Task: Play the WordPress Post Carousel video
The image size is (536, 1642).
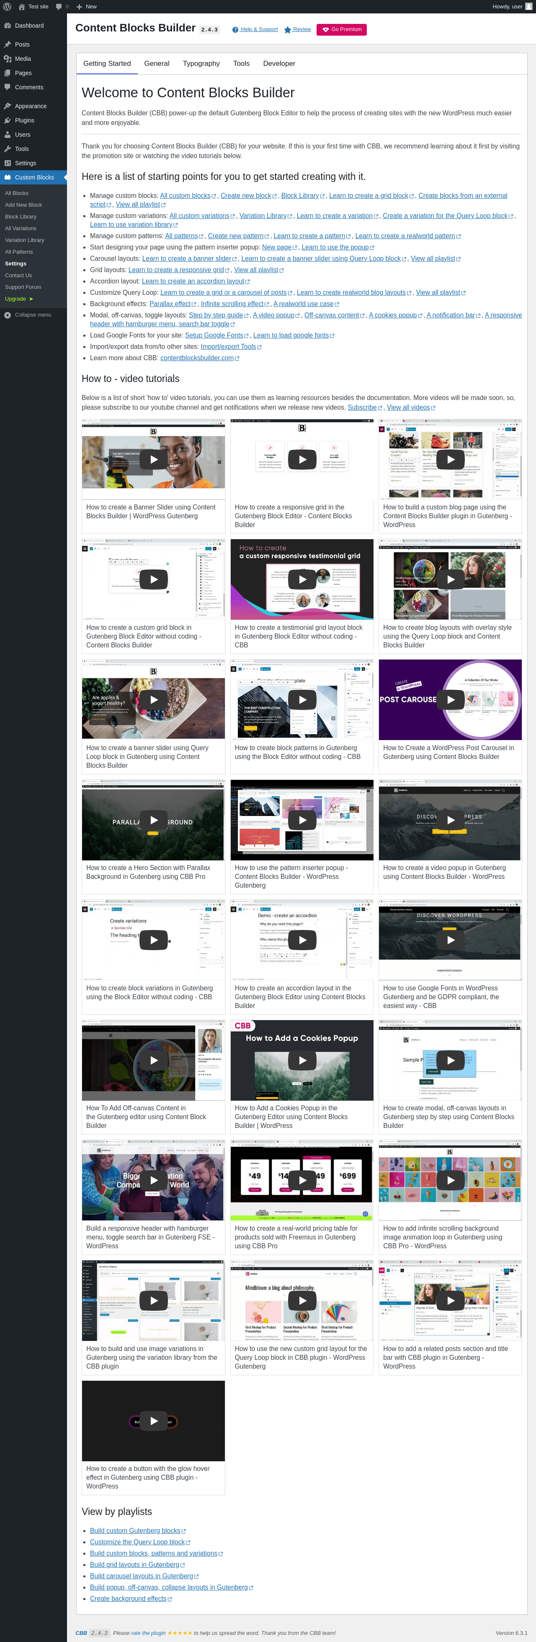Action: click(451, 699)
